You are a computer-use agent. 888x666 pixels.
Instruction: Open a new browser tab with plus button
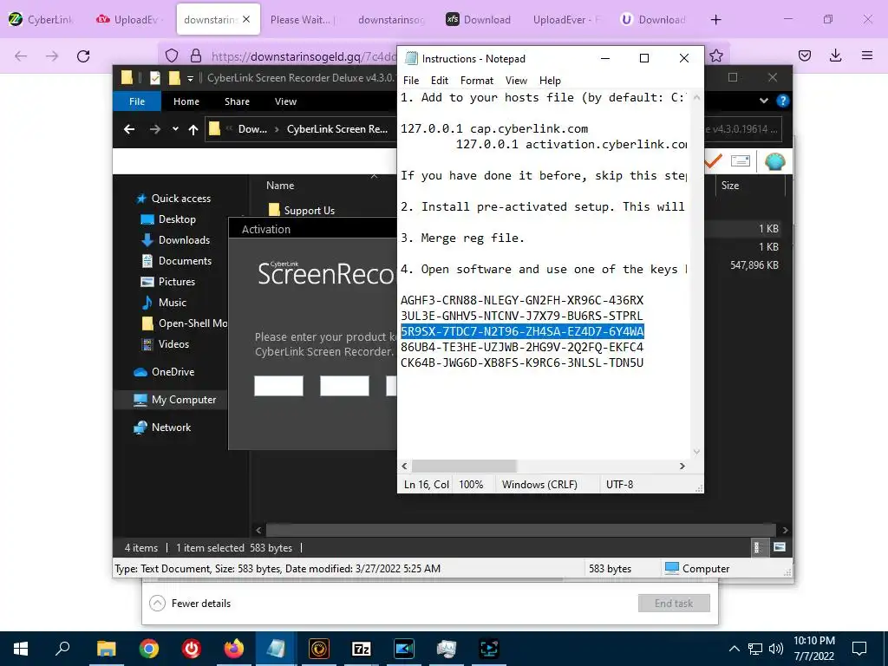715,20
